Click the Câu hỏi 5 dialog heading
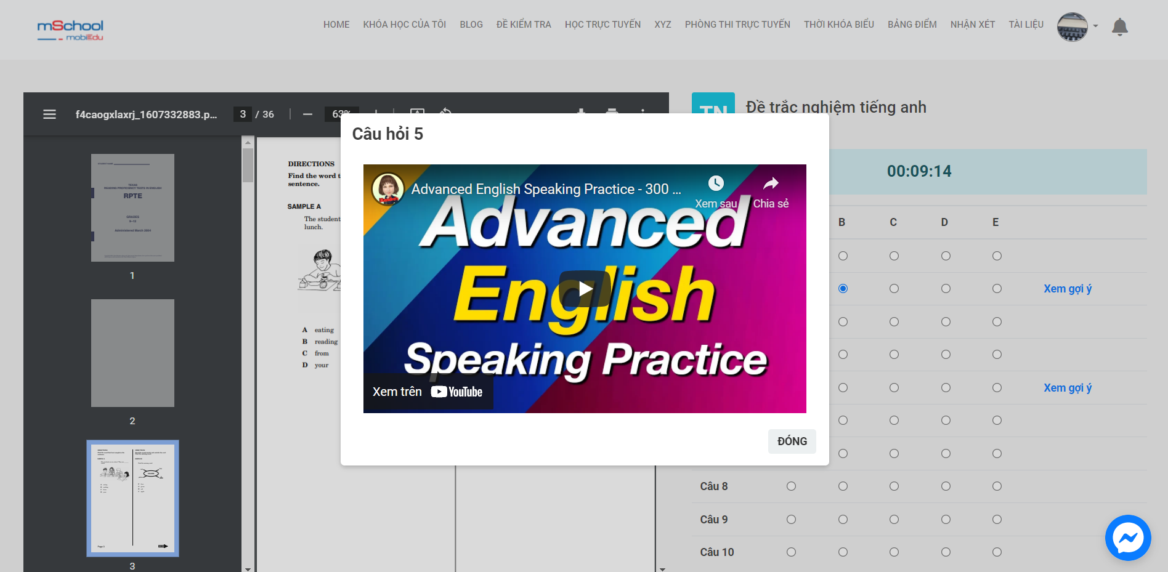The height and width of the screenshot is (572, 1168). coord(387,134)
